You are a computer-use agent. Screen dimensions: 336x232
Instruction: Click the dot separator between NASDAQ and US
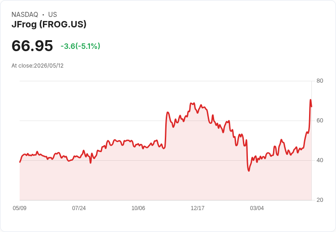click(43, 15)
